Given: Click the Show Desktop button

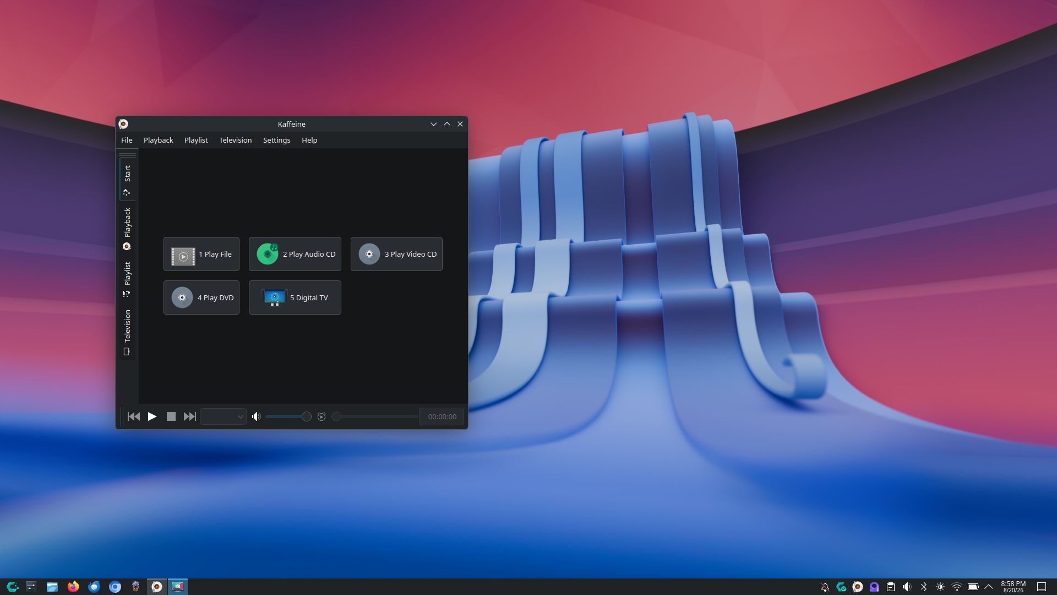Looking at the screenshot, I should (1042, 587).
